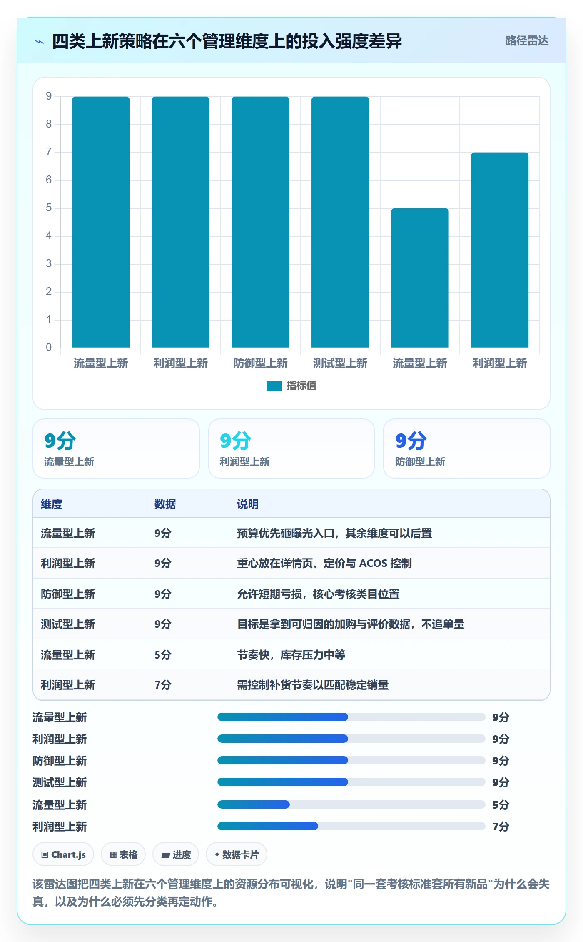Select the row 重心放在详情页、定价与 ACOS 控制
Viewport: 583px width, 942px height.
coord(291,563)
